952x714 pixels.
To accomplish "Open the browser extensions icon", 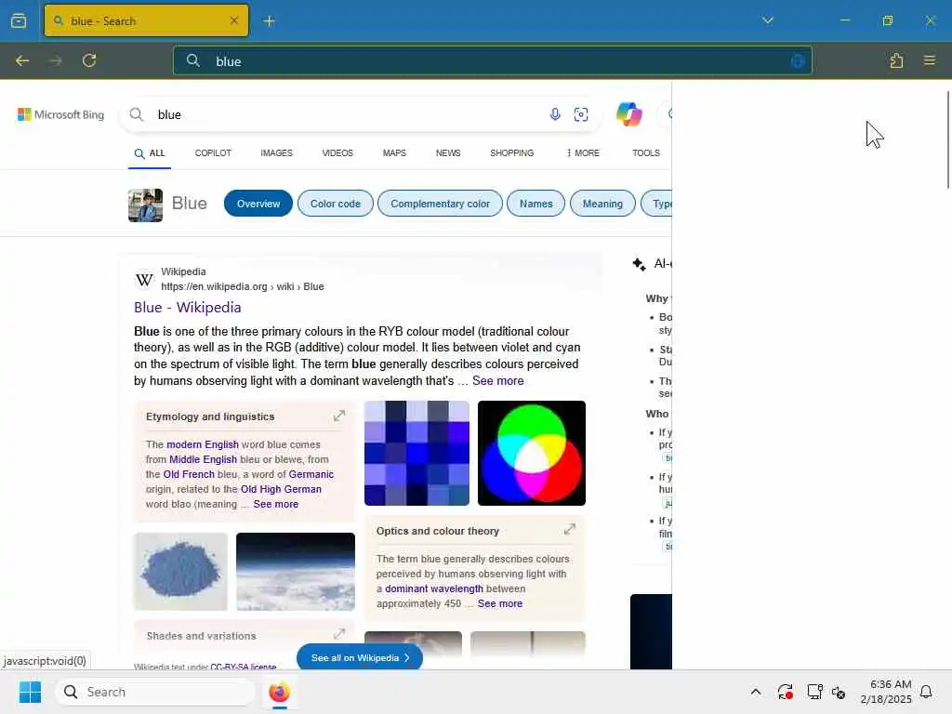I will pos(896,60).
